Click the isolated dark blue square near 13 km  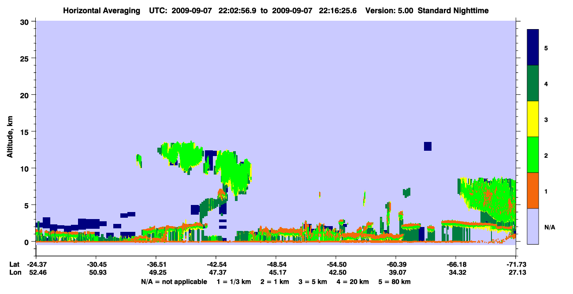coord(428,146)
